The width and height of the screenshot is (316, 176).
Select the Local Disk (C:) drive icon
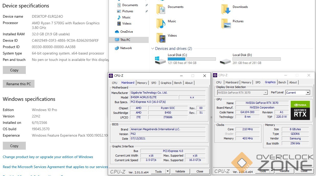point(160,60)
